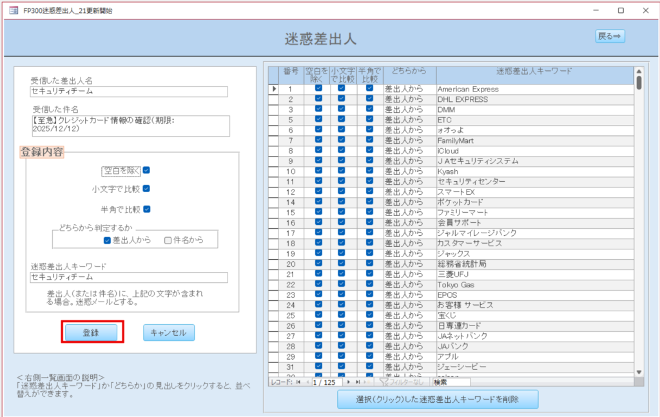The height and width of the screenshot is (417, 660).
Task: Enable the 件名から checkbox
Action: 168,240
